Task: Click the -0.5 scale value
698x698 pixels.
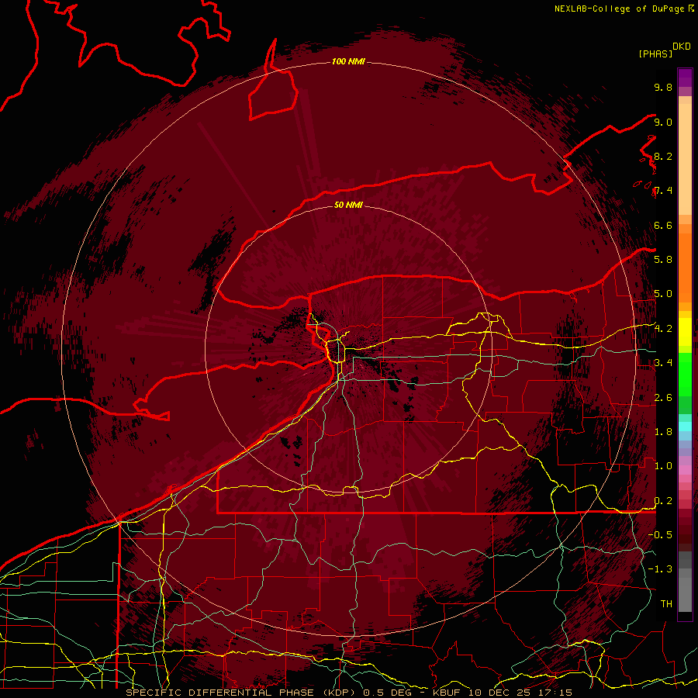Action: pos(660,534)
